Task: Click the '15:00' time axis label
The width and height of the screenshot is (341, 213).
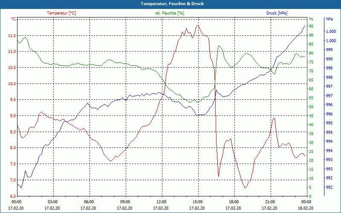Action: (197, 201)
